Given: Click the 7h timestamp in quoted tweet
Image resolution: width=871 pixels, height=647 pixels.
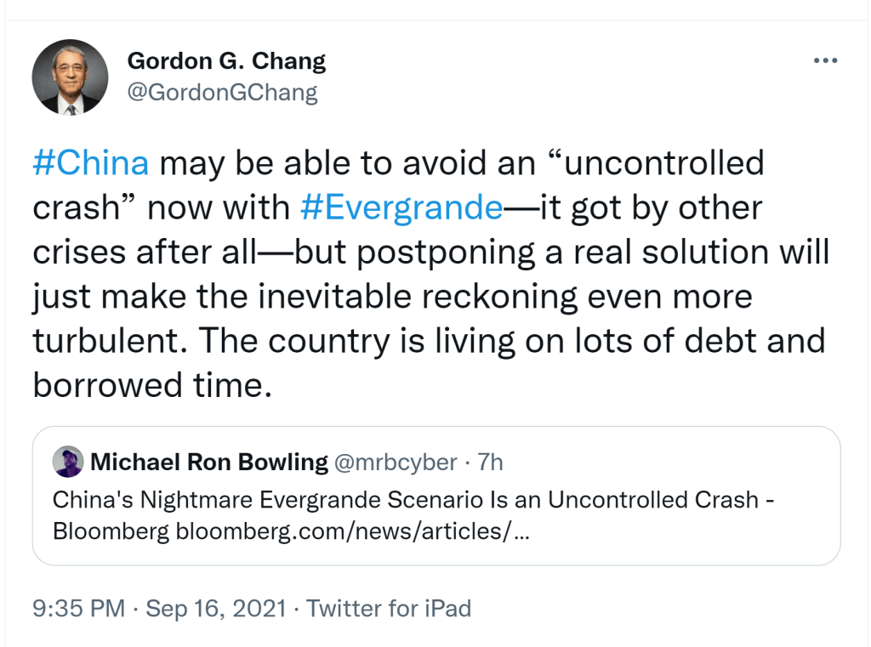Looking at the screenshot, I should pos(490,463).
